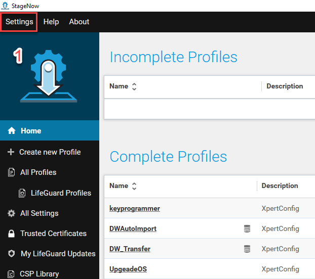Screen dimensions: 315x279
Task: Open the Help menu
Action: coord(51,22)
